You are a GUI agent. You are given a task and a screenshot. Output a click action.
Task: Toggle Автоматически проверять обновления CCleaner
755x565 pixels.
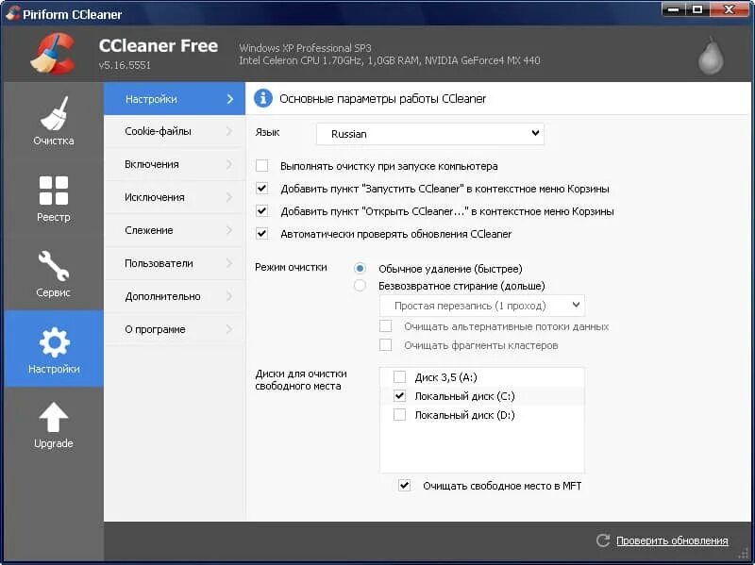tap(262, 233)
